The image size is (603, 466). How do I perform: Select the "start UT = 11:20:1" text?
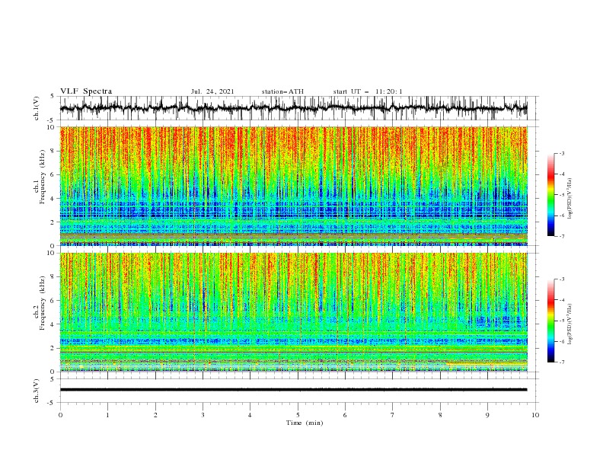[368, 91]
